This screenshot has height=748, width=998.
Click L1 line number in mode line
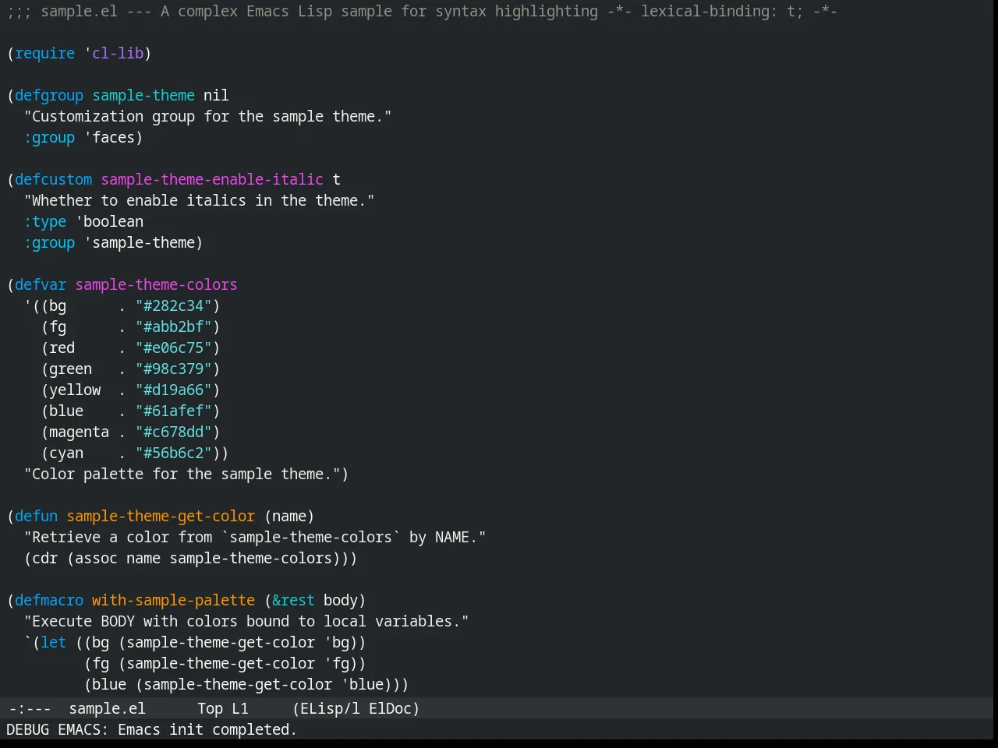pyautogui.click(x=240, y=708)
